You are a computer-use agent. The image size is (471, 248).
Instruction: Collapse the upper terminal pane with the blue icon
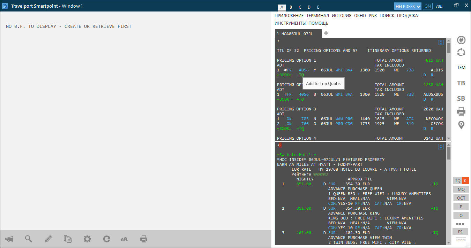click(x=441, y=42)
